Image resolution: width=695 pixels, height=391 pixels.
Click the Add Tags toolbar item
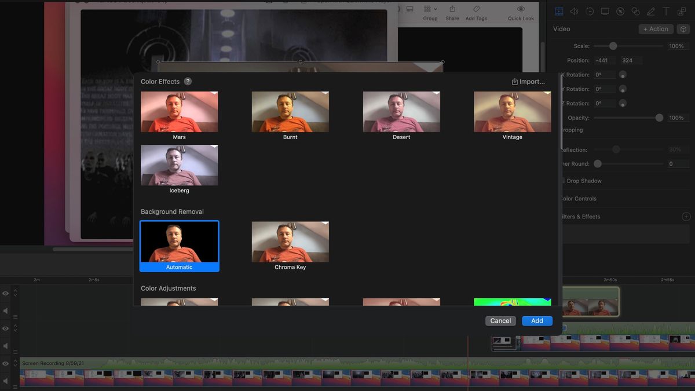(475, 11)
